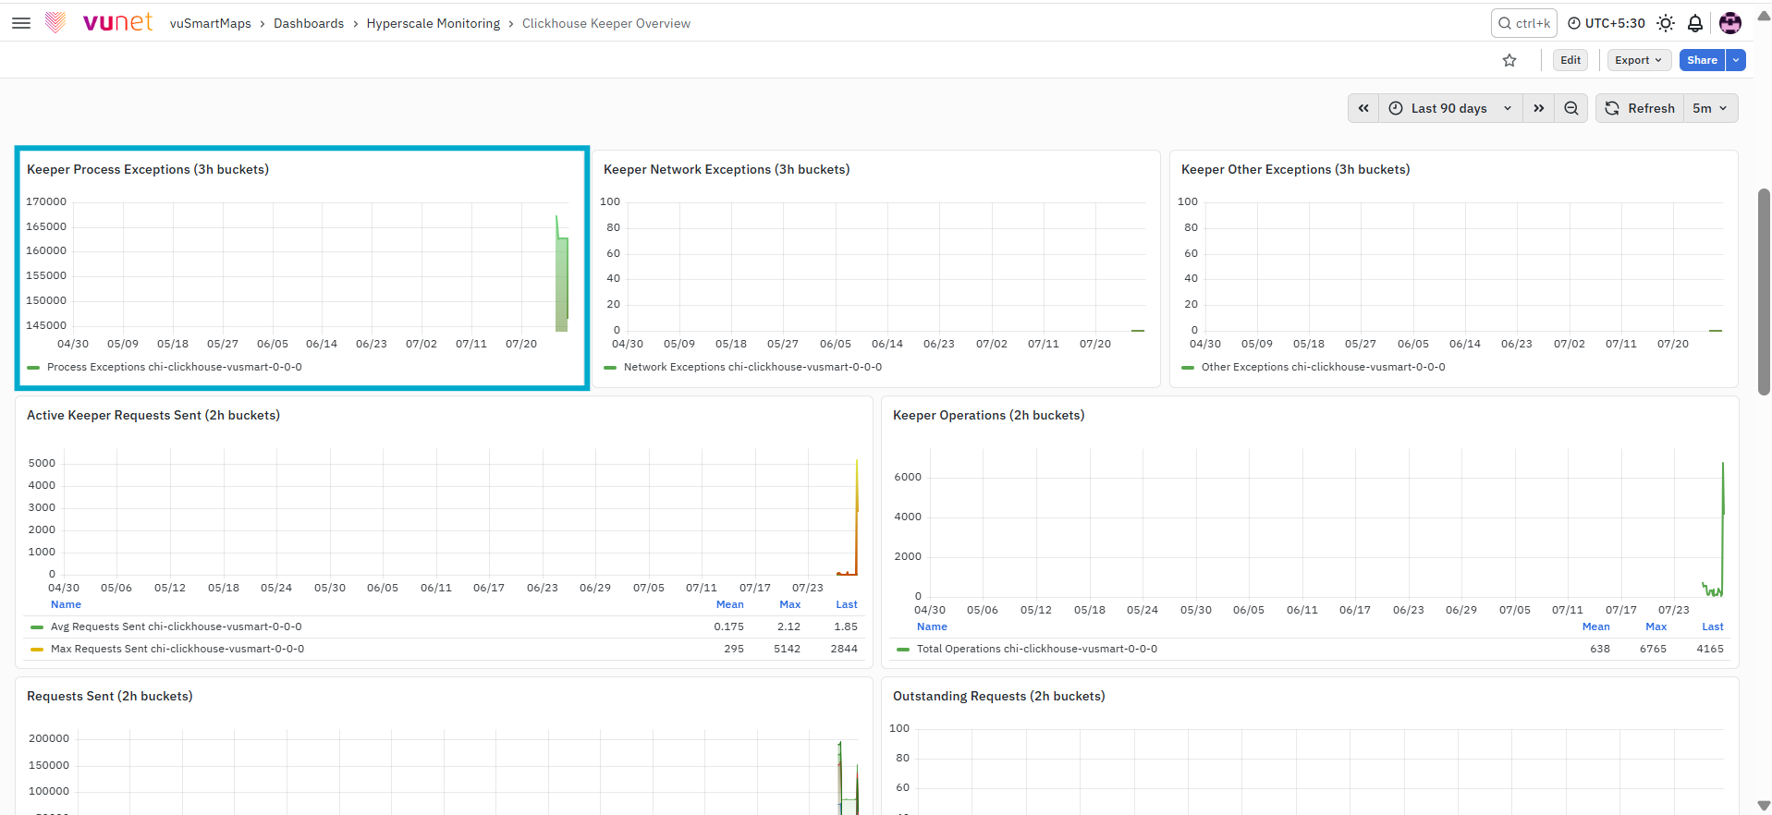Open the Export dropdown
Image resolution: width=1772 pixels, height=815 pixels.
1639,60
